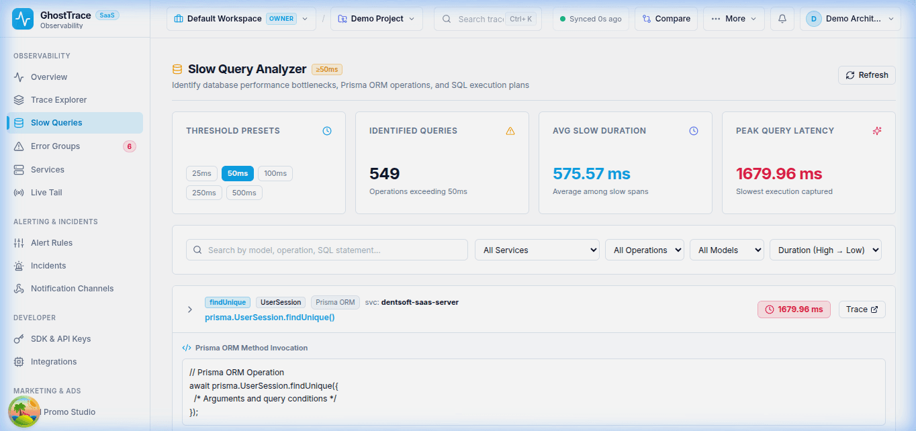Go to Slow Queries in the sidebar
Viewport: 916px width, 431px height.
pyautogui.click(x=75, y=123)
